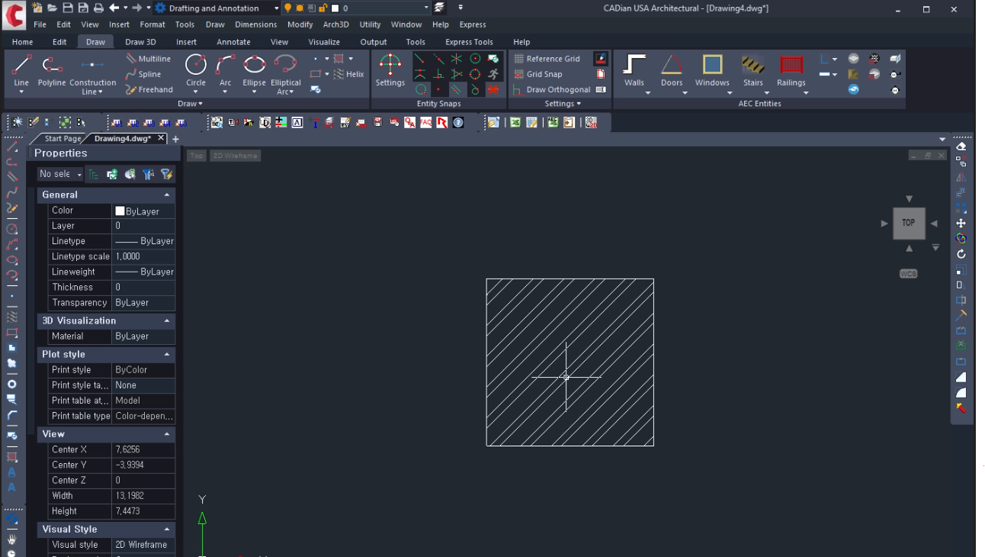985x557 pixels.
Task: Choose the Construction Line tool
Action: 92,74
